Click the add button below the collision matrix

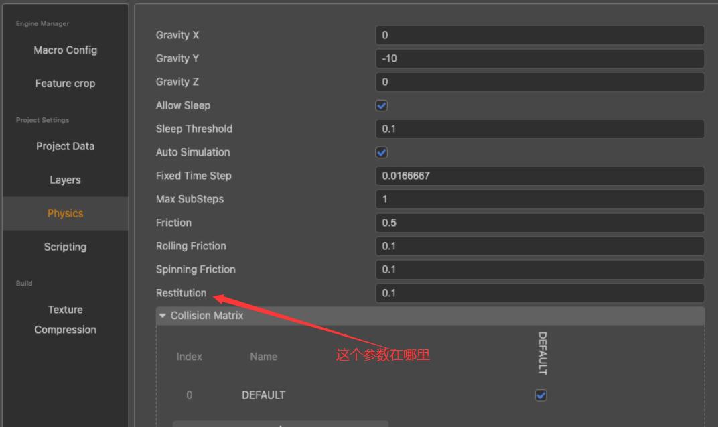(x=280, y=424)
